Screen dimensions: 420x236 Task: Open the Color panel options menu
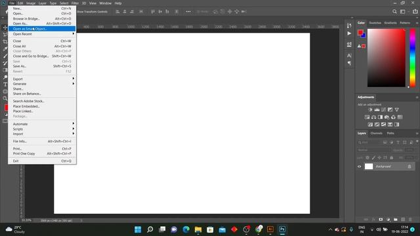click(417, 23)
